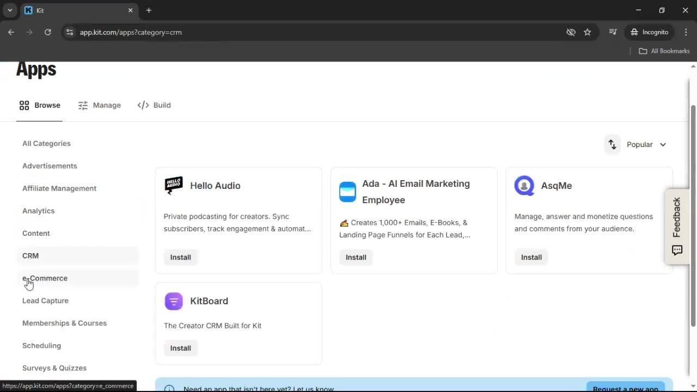Click the Build code icon
This screenshot has height=392, width=697.
coord(142,105)
